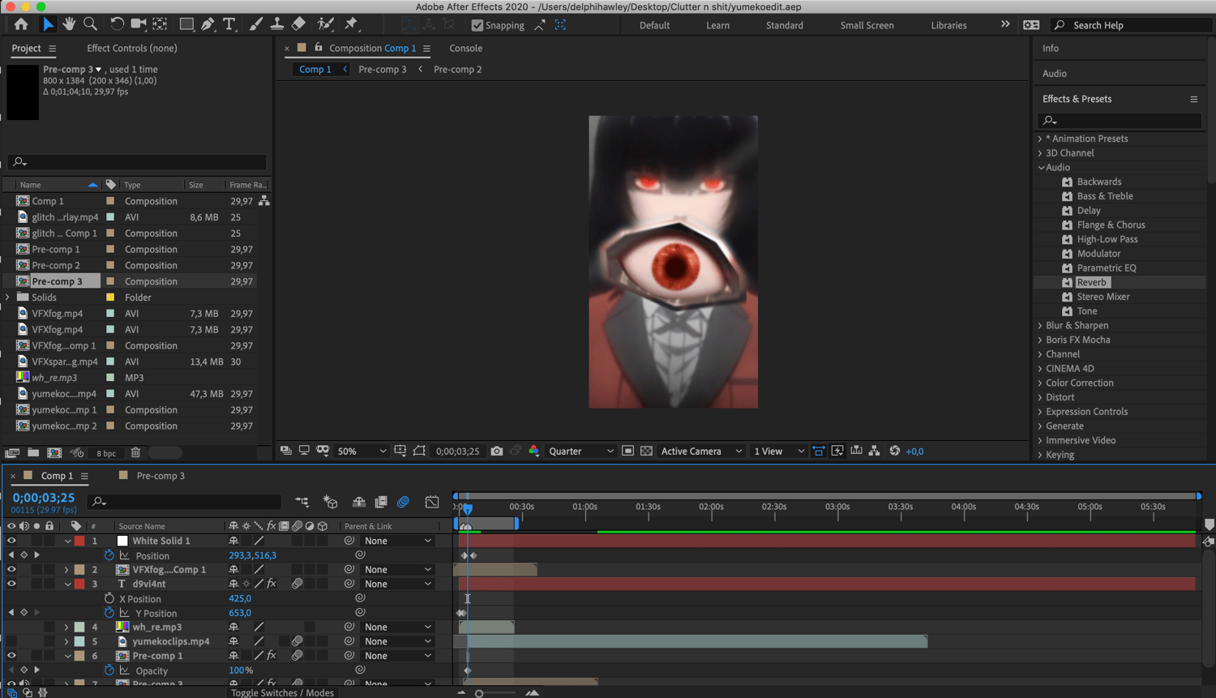Expand the wh_re.mp3 layer properties
1216x698 pixels.
click(x=66, y=627)
